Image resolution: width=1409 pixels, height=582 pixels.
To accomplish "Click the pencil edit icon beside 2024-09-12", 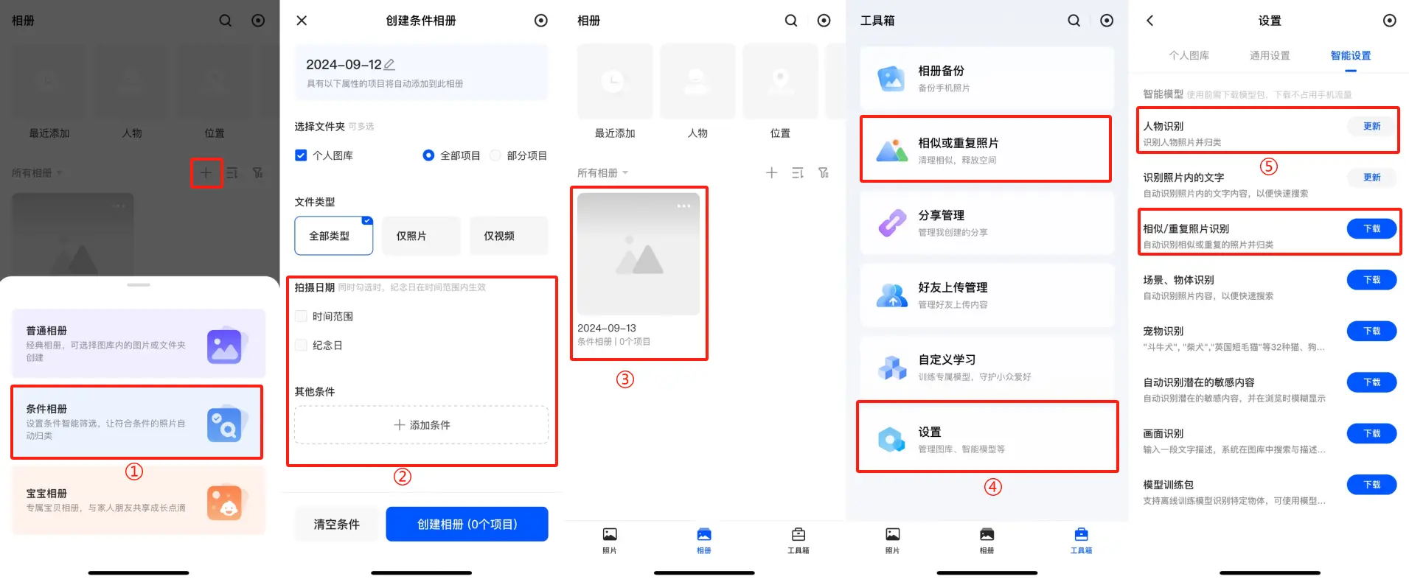I will [389, 65].
